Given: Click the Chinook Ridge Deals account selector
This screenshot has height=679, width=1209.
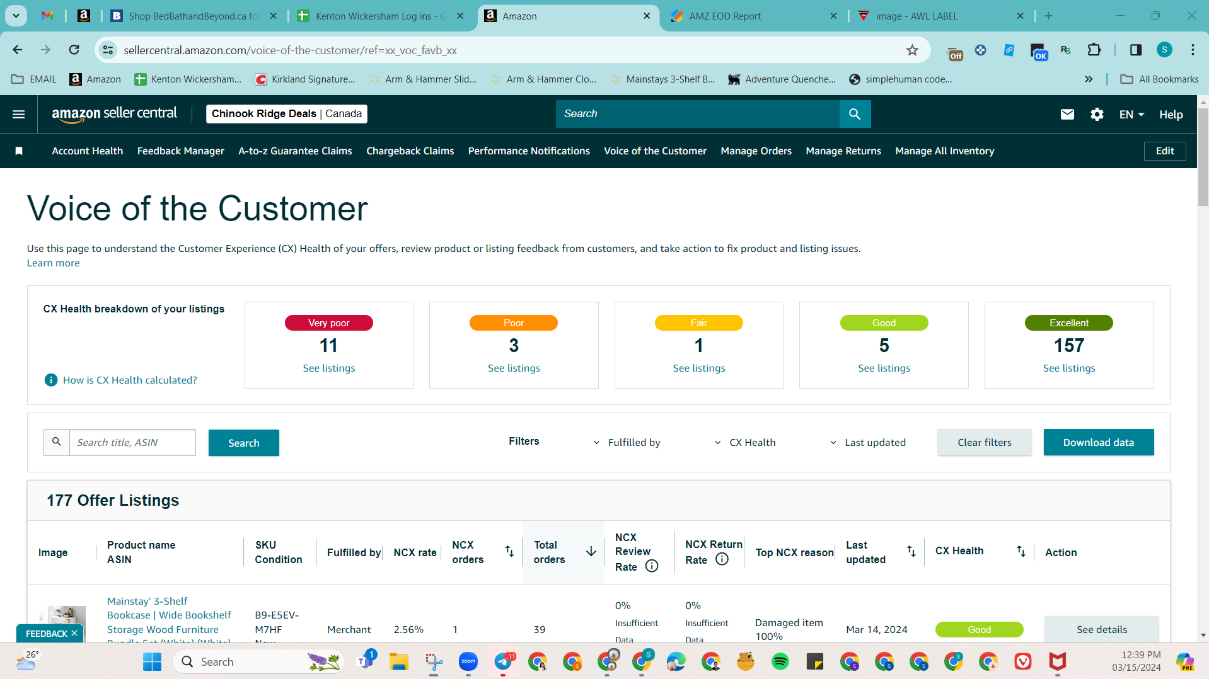Looking at the screenshot, I should (287, 114).
